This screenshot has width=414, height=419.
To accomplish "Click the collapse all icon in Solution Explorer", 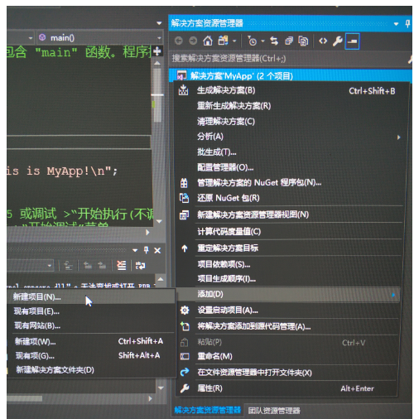I will (289, 41).
